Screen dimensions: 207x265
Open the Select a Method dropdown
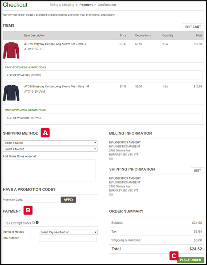coord(50,149)
